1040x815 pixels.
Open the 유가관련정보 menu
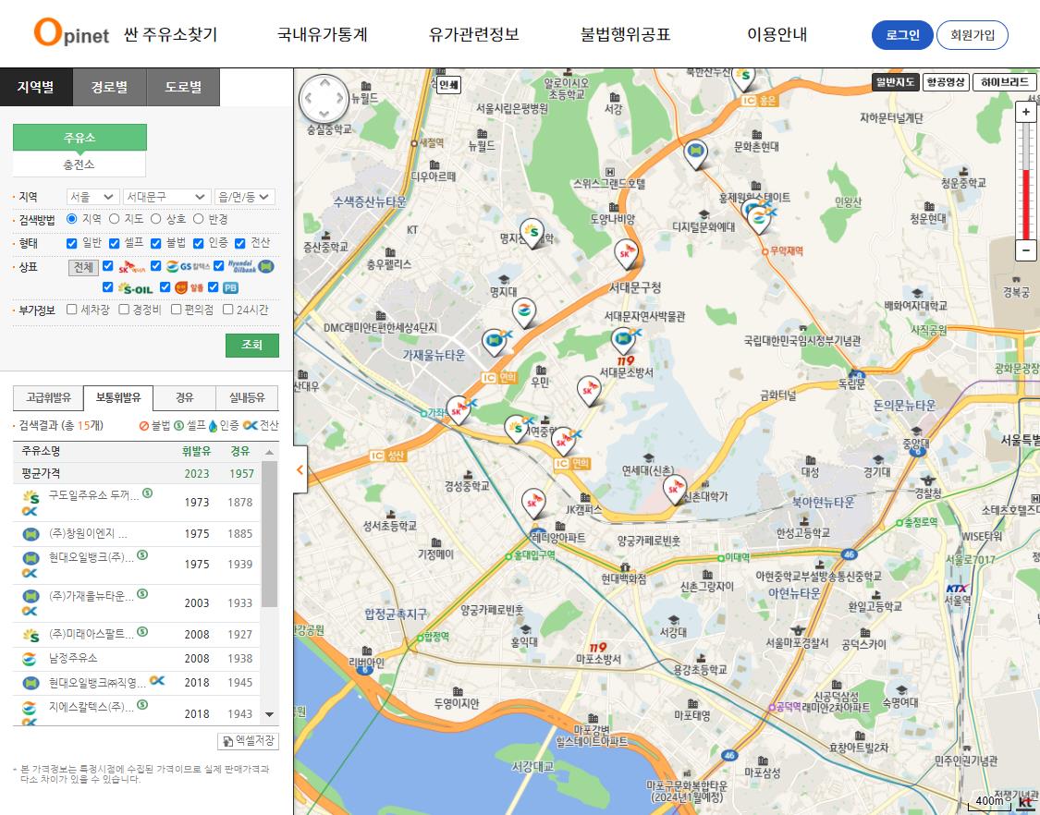pos(473,34)
